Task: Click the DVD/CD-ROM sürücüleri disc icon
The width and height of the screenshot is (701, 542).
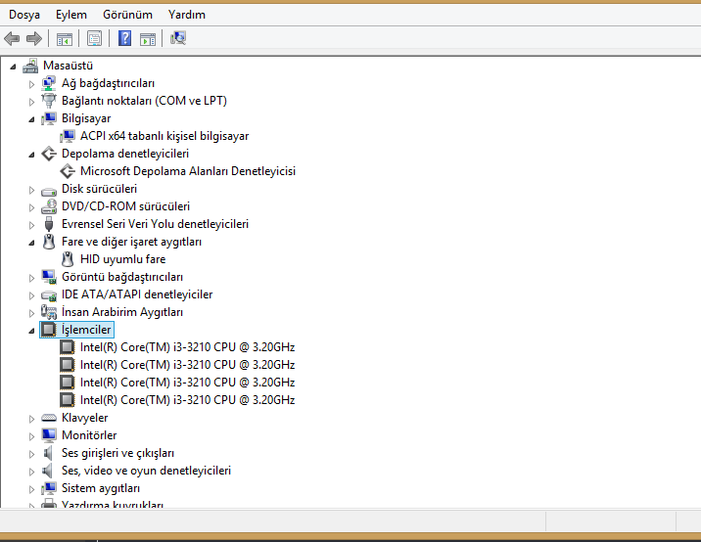Action: [x=49, y=206]
